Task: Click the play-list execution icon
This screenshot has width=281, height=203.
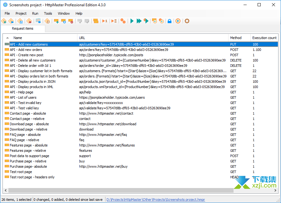Action: [x=114, y=21]
